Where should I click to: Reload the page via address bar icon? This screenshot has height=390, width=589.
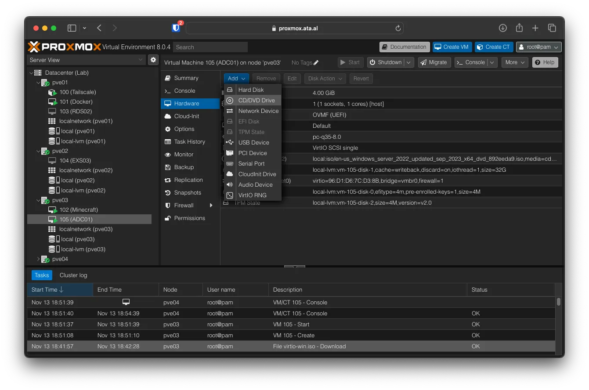pyautogui.click(x=398, y=28)
